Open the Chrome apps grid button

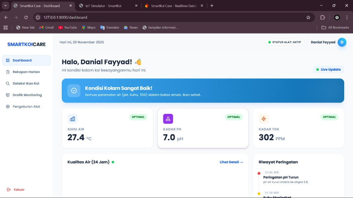(x=6, y=27)
